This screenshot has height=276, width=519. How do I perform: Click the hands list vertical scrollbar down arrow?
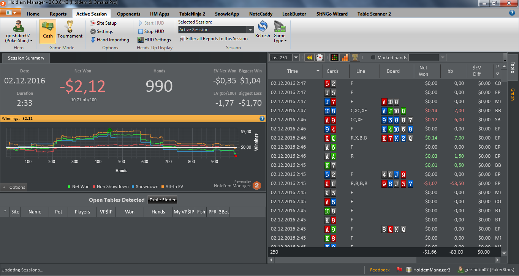(504, 253)
